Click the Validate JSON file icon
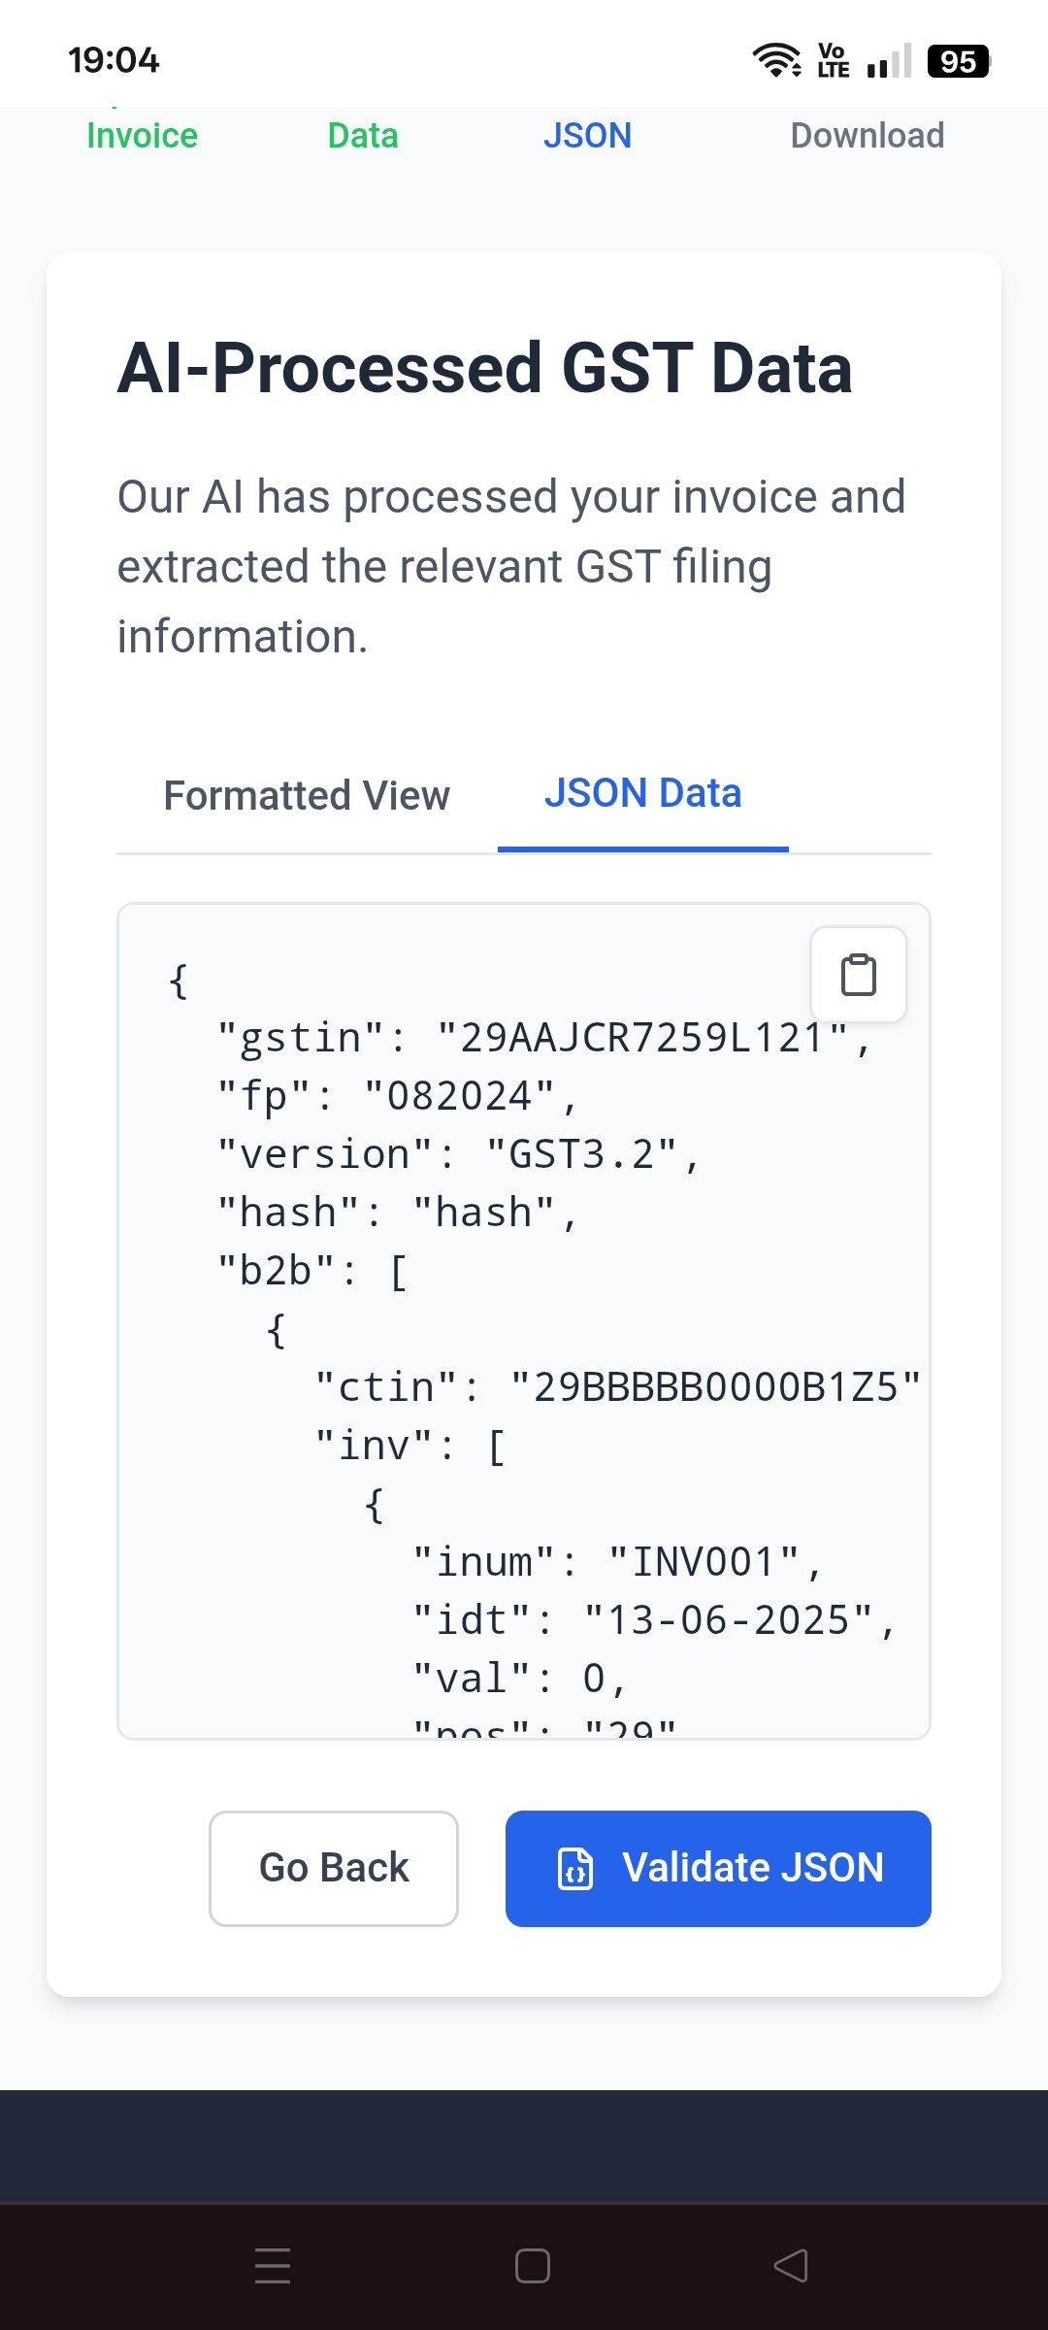 pyautogui.click(x=574, y=1868)
